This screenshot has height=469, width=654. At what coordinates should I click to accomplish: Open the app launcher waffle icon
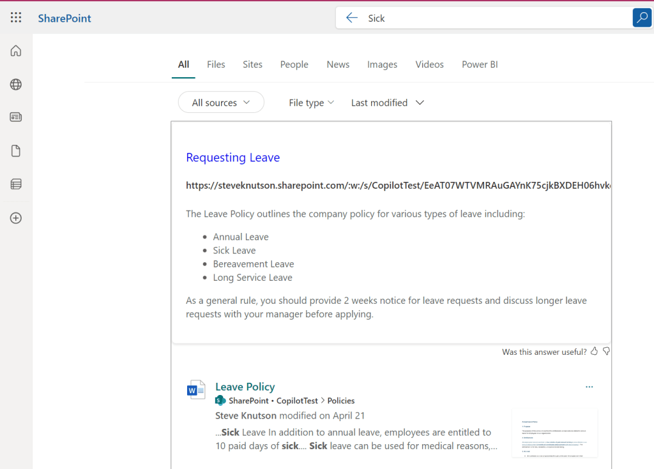16,18
